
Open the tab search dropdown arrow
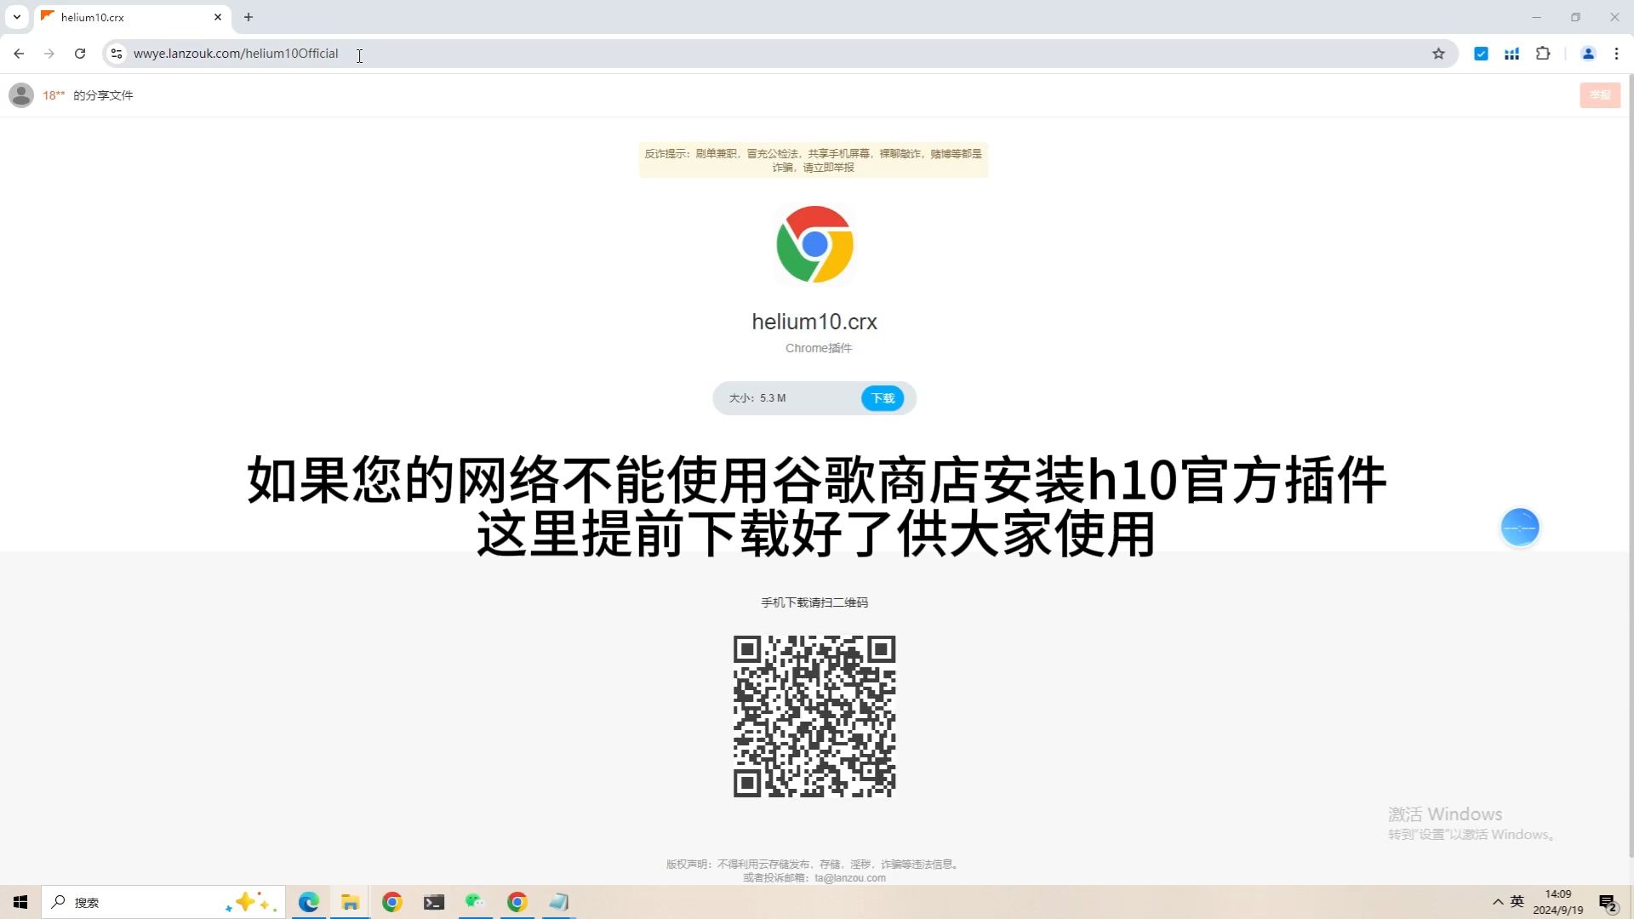coord(16,17)
